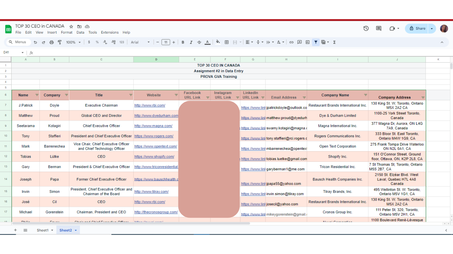
Task: Click the move to folder icon
Action: coord(79,26)
